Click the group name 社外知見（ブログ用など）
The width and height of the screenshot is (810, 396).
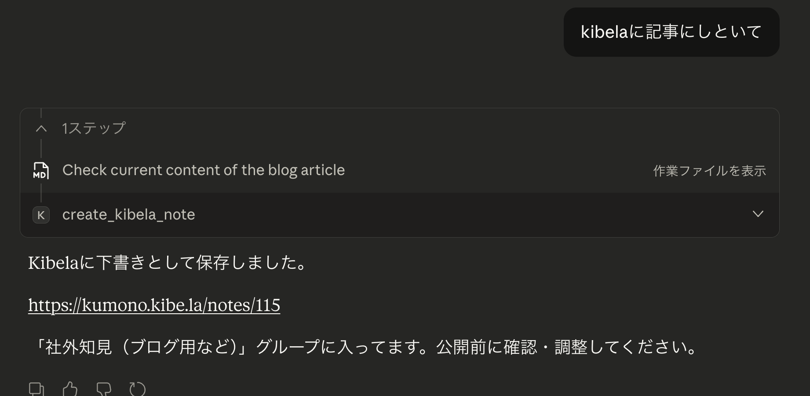[141, 347]
